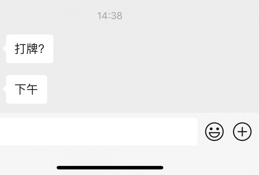The image size is (259, 175).
Task: Focus the chat input field
Action: (99, 132)
